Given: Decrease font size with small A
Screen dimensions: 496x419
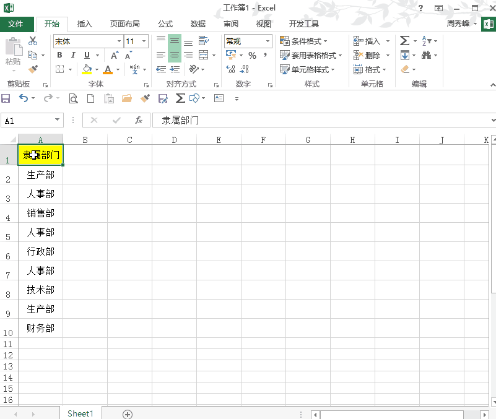Looking at the screenshot, I should pyautogui.click(x=128, y=55).
